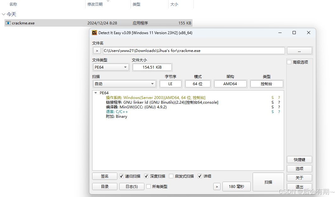Click the "S" marker beside the MinGW 编译器 entry
Viewport: 336px width, 197px height.
point(272,107)
